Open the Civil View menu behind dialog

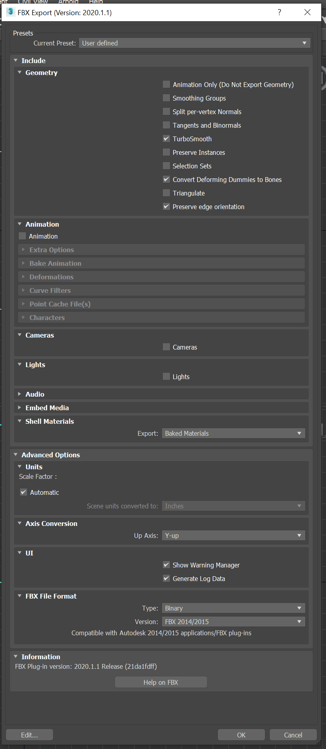(x=33, y=2)
